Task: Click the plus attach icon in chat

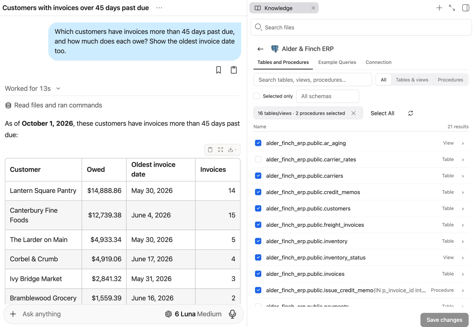Action: (13, 314)
